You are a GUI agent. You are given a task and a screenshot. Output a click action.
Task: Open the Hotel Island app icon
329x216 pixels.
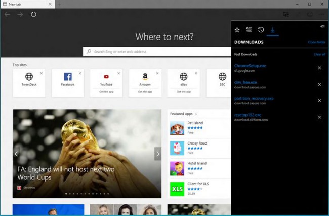coord(177,168)
